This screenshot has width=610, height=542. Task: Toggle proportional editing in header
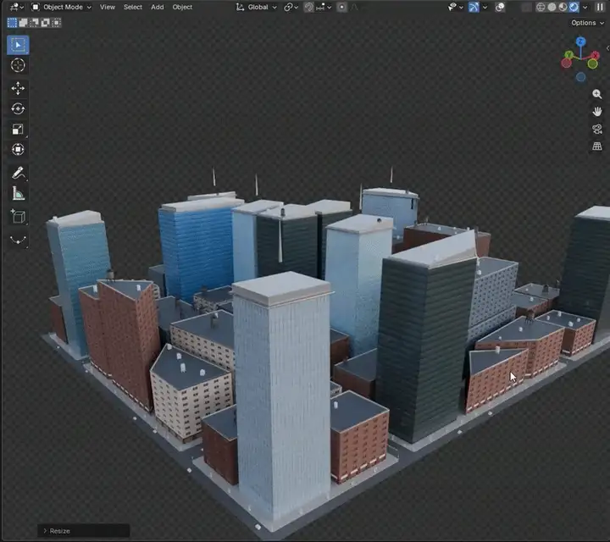click(341, 7)
